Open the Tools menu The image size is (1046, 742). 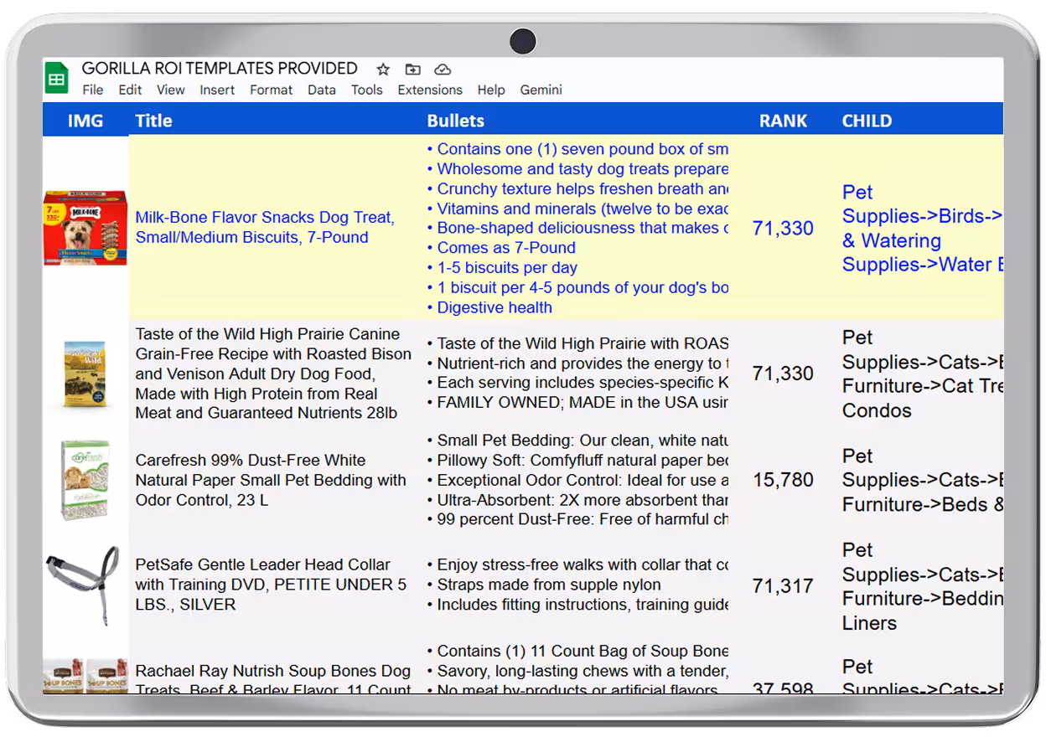click(x=367, y=90)
